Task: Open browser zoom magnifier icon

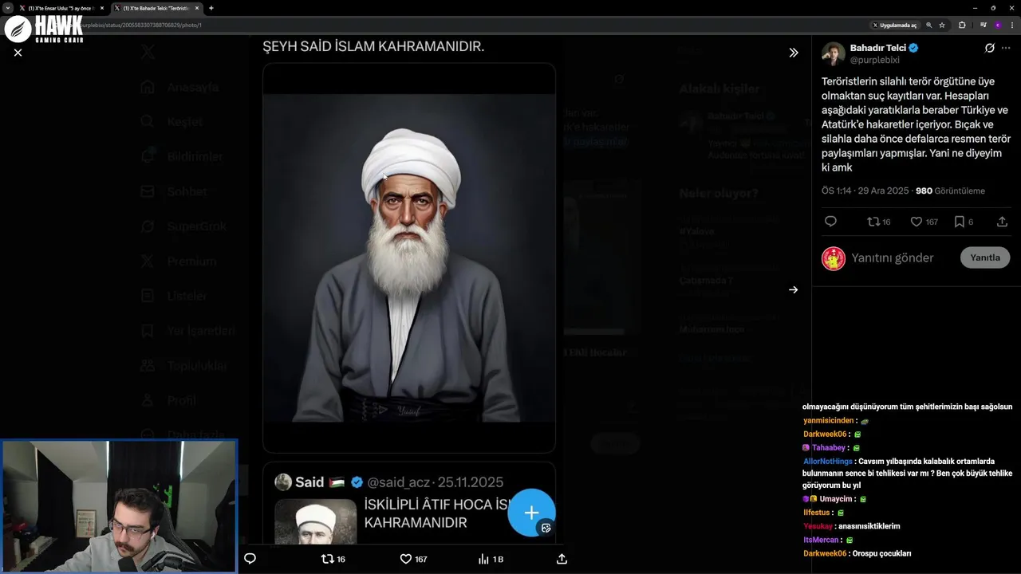Action: click(x=928, y=25)
